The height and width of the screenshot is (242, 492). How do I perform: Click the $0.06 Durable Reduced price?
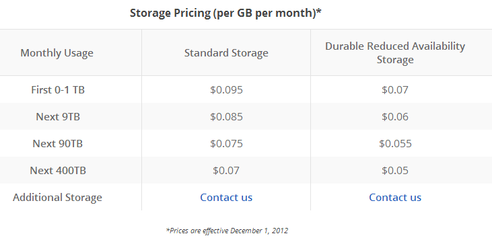[x=394, y=116]
